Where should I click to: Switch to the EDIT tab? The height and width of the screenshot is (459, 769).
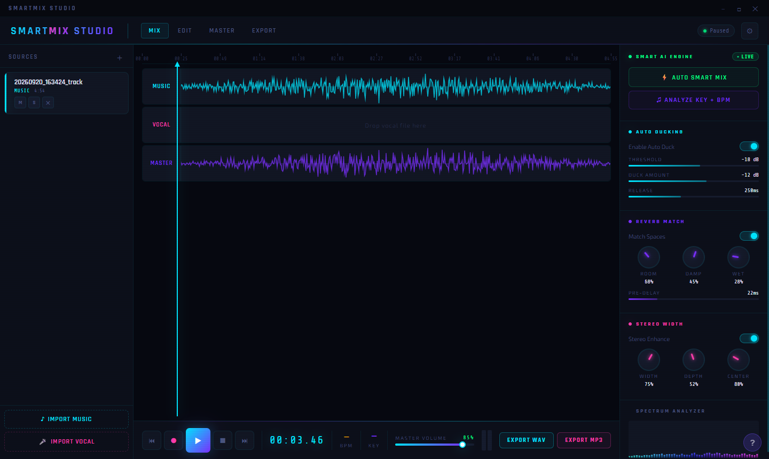pyautogui.click(x=185, y=31)
